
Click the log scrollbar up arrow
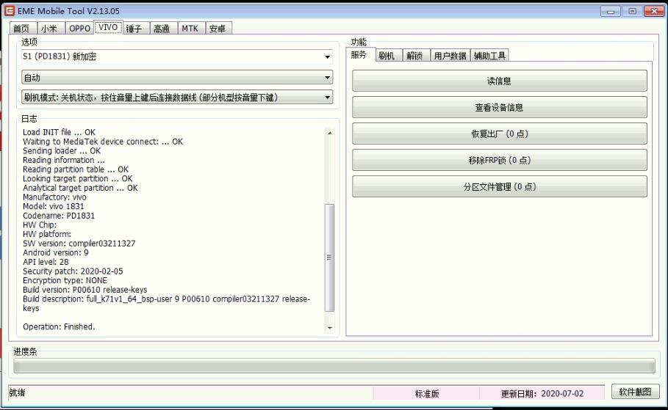(329, 133)
